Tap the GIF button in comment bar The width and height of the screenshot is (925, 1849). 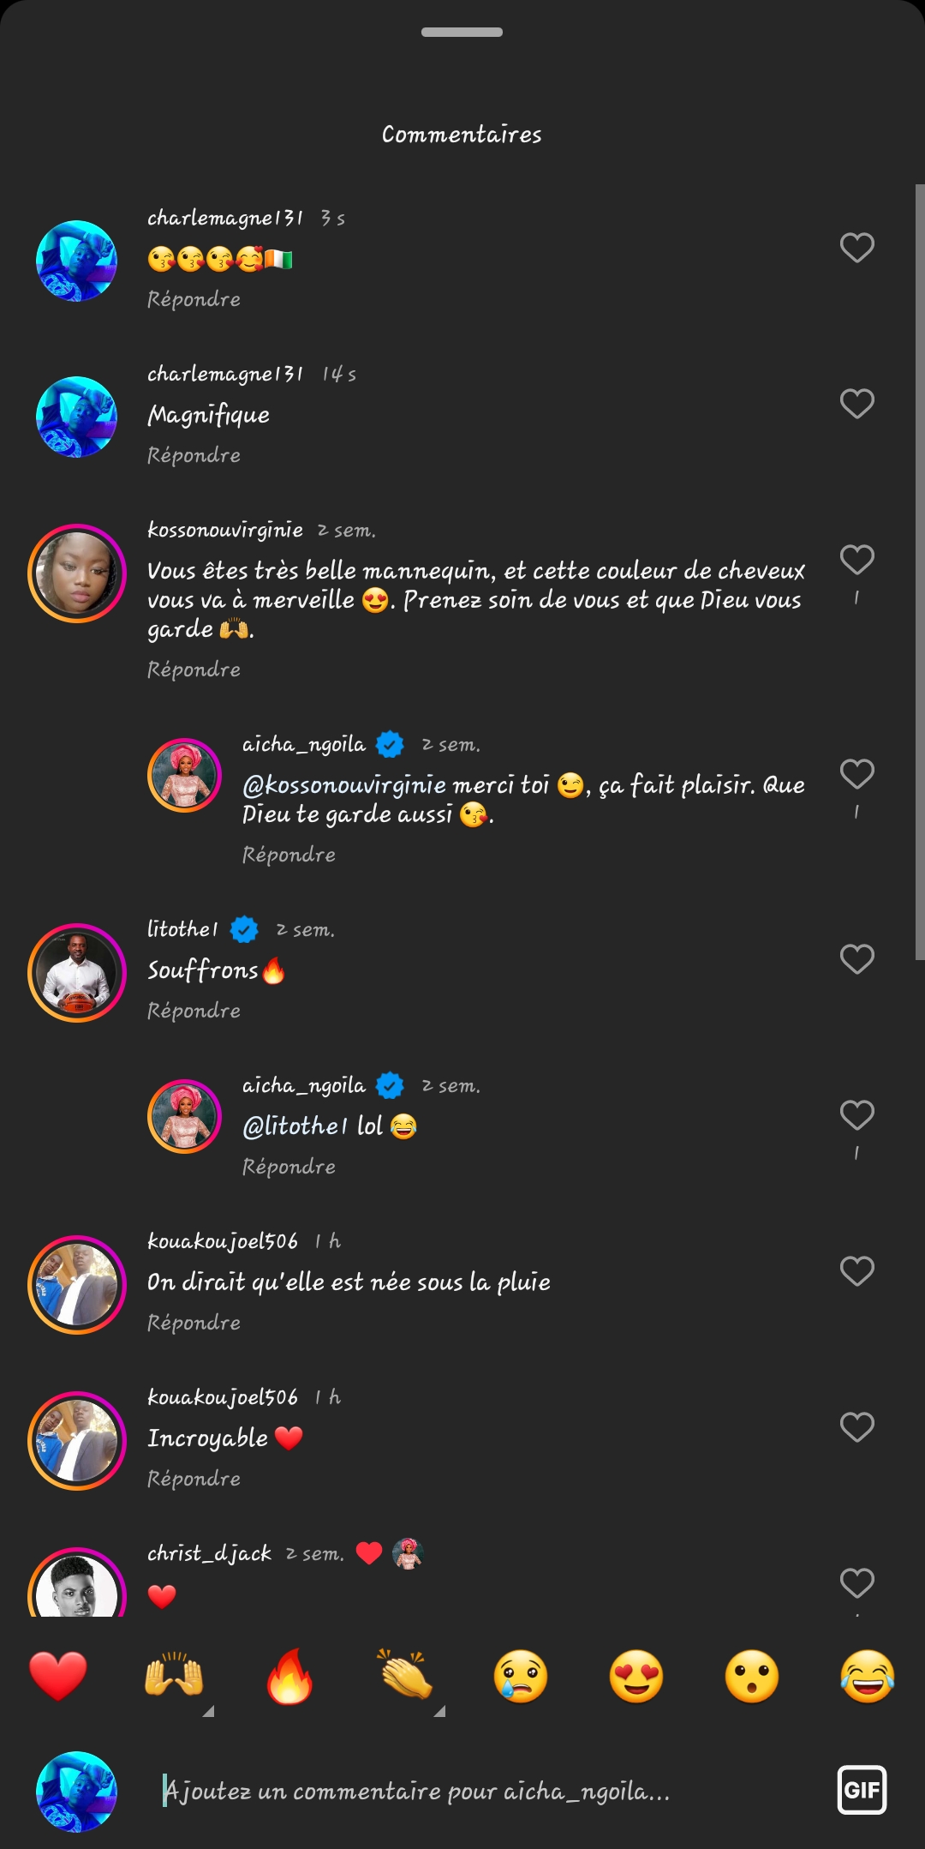click(x=862, y=1790)
